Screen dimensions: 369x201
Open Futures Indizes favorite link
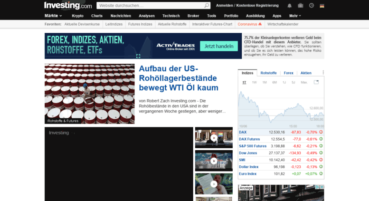click(140, 24)
